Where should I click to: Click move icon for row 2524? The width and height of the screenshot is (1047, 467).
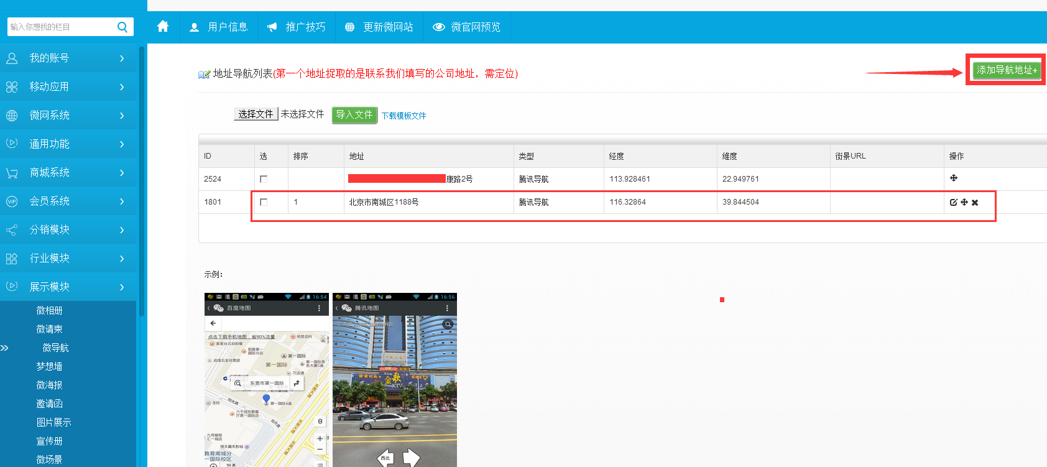click(954, 178)
